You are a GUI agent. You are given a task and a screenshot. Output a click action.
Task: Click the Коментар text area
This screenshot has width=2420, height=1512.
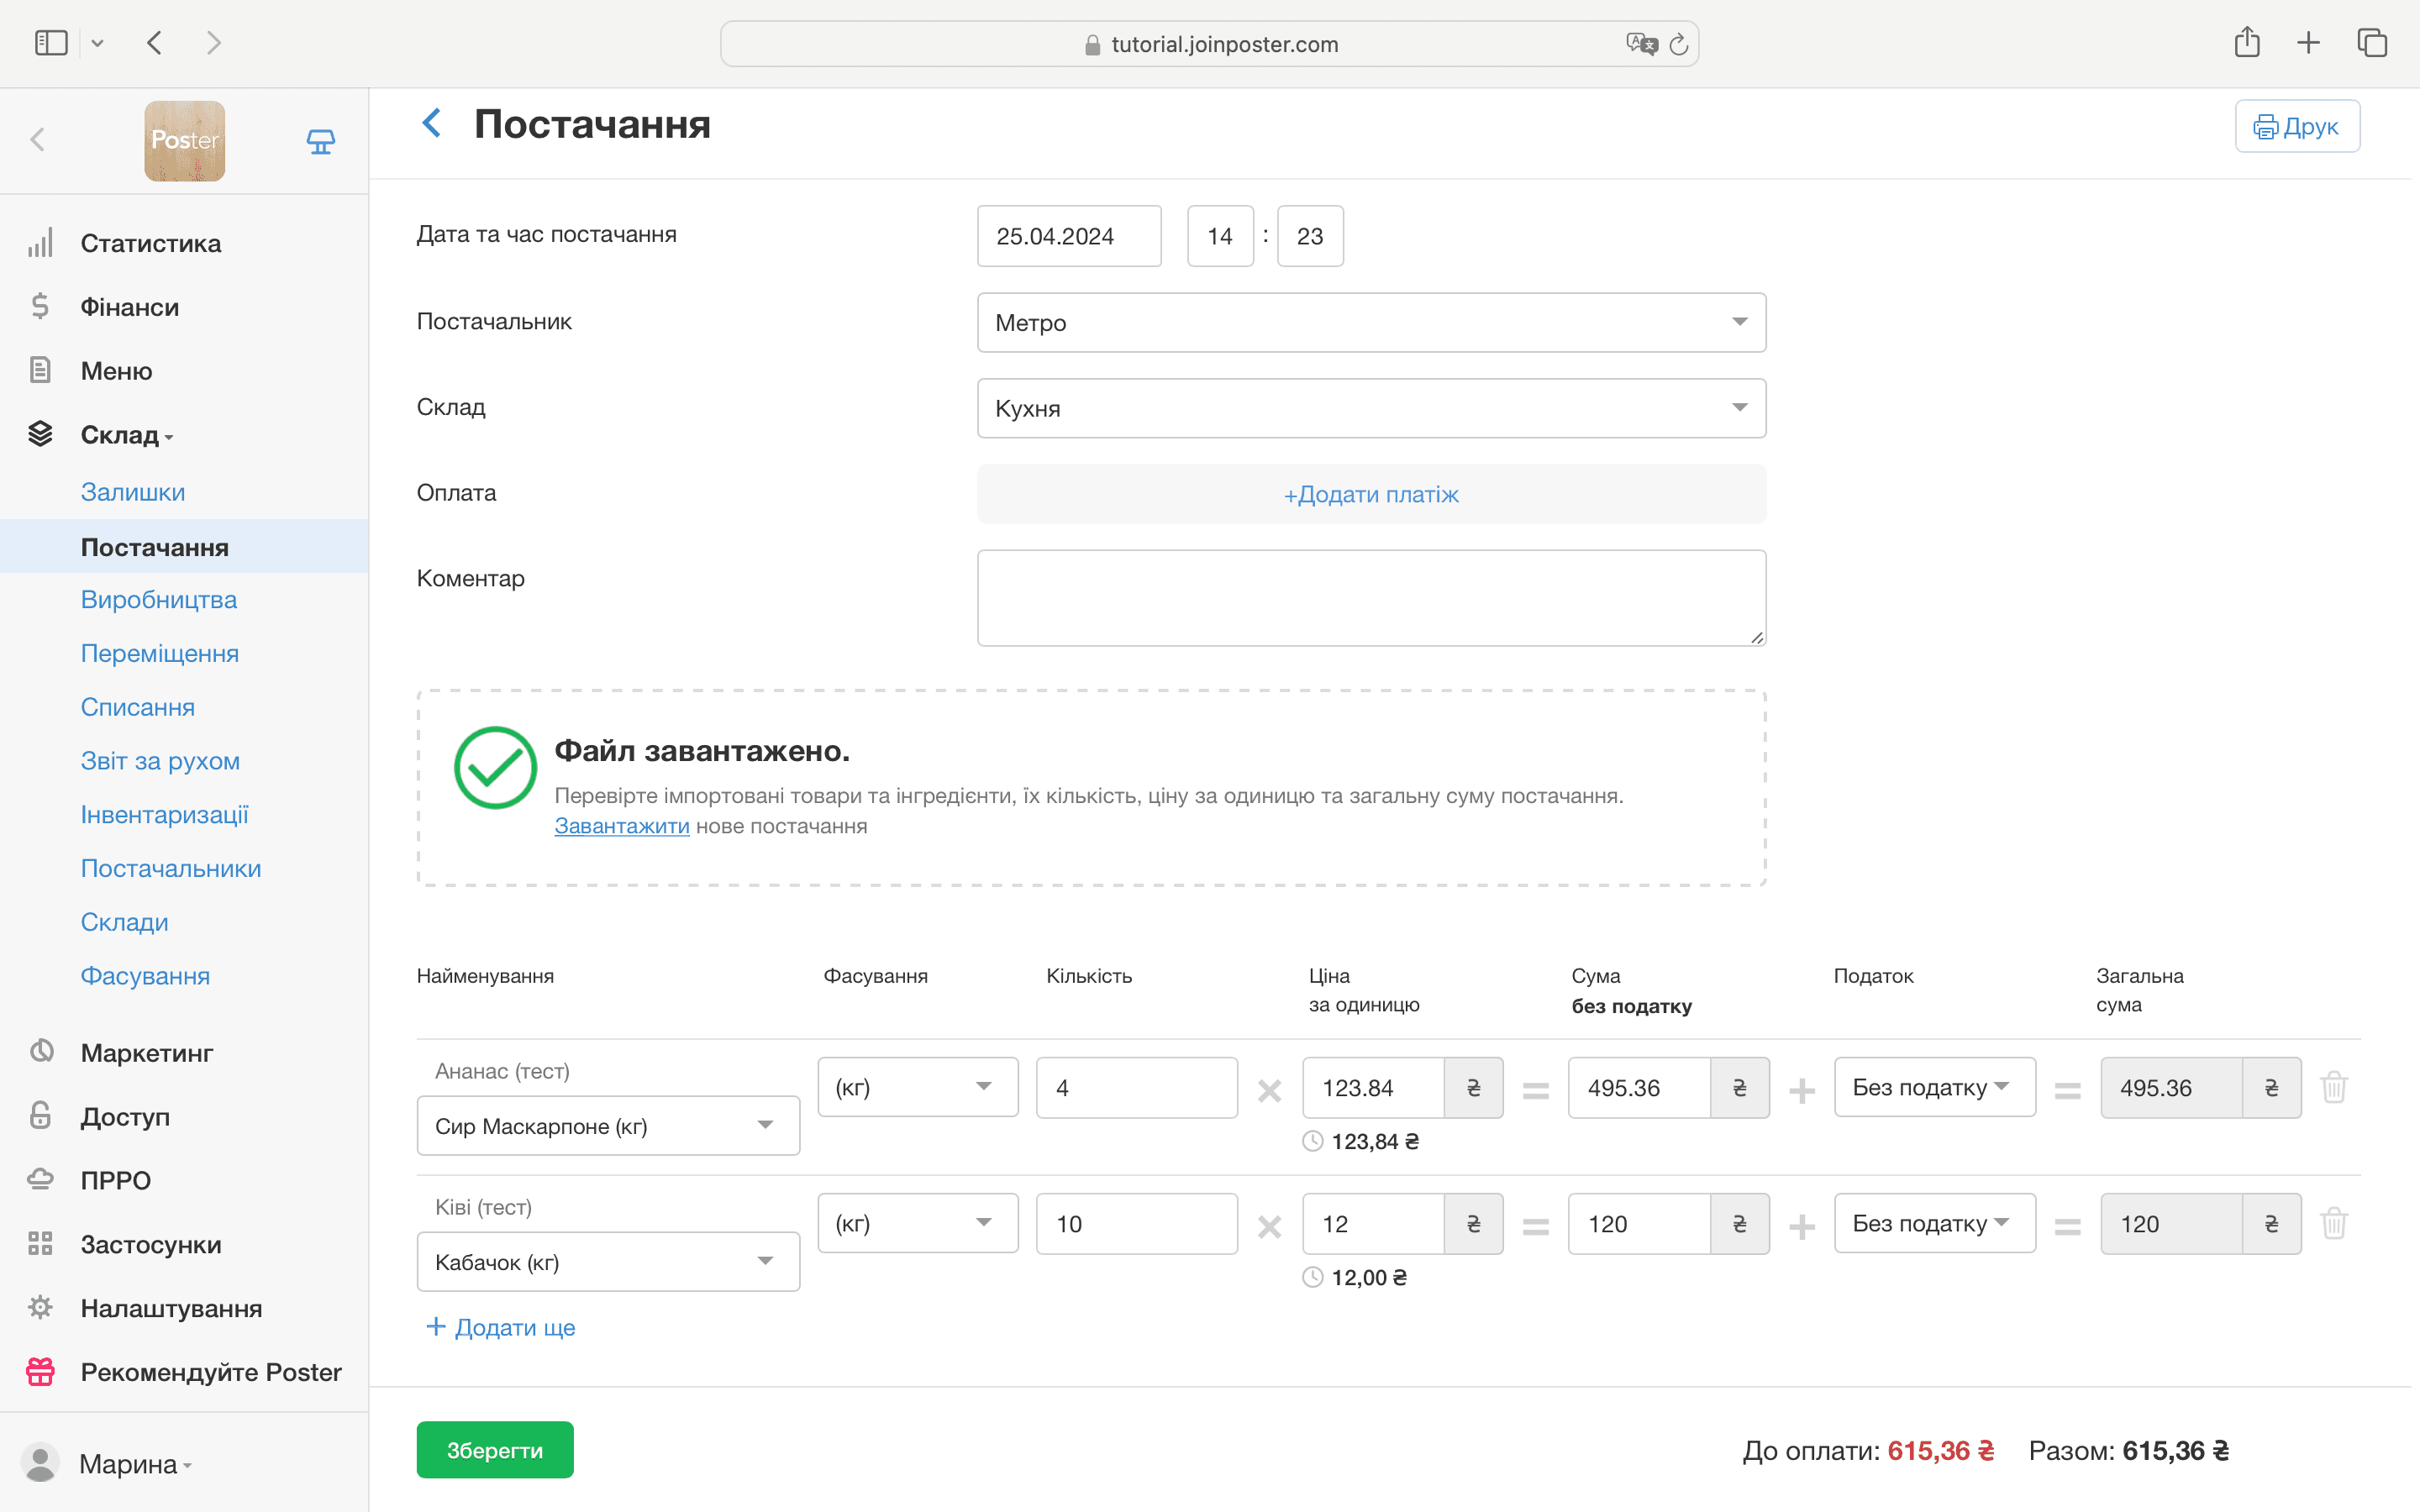click(1371, 598)
